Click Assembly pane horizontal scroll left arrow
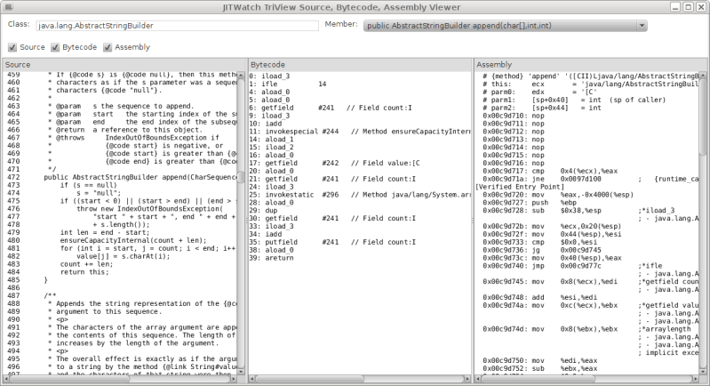 tap(478, 378)
